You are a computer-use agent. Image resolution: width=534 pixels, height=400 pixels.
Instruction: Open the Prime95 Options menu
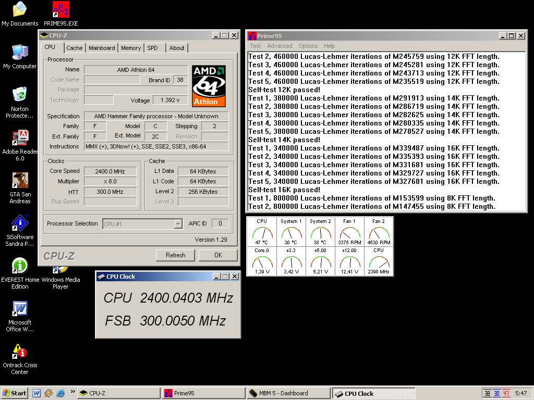(308, 46)
